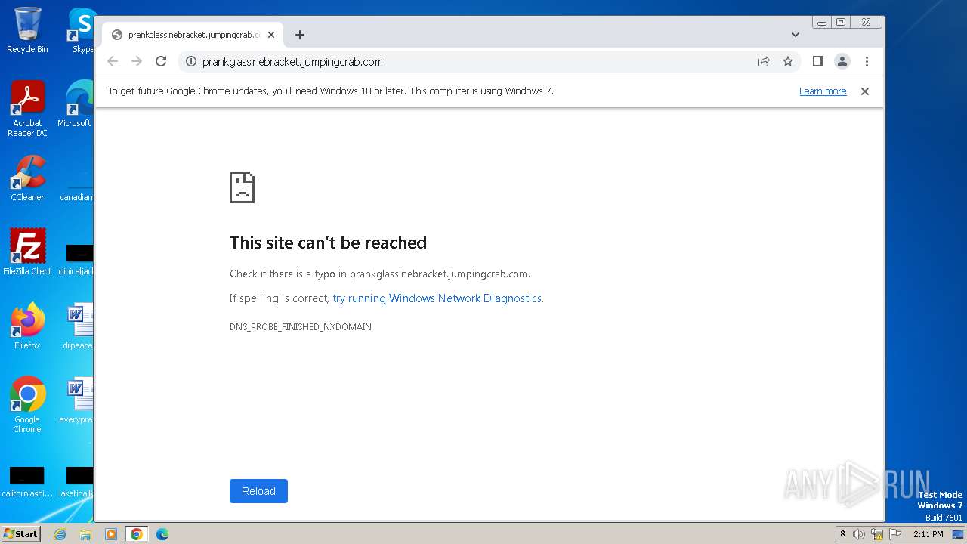The image size is (967, 544).
Task: Click the sad page error icon
Action: coord(242,187)
